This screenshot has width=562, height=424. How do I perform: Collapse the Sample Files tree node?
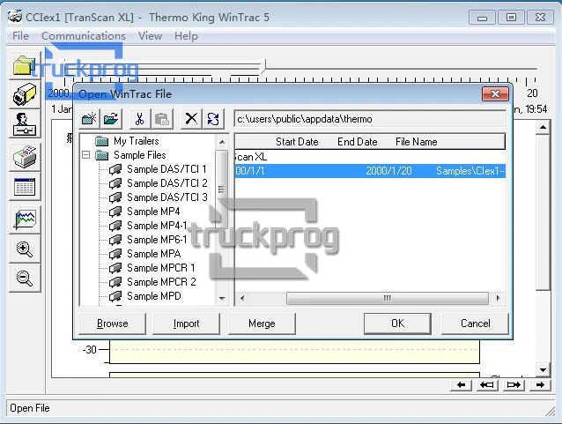pyautogui.click(x=85, y=155)
